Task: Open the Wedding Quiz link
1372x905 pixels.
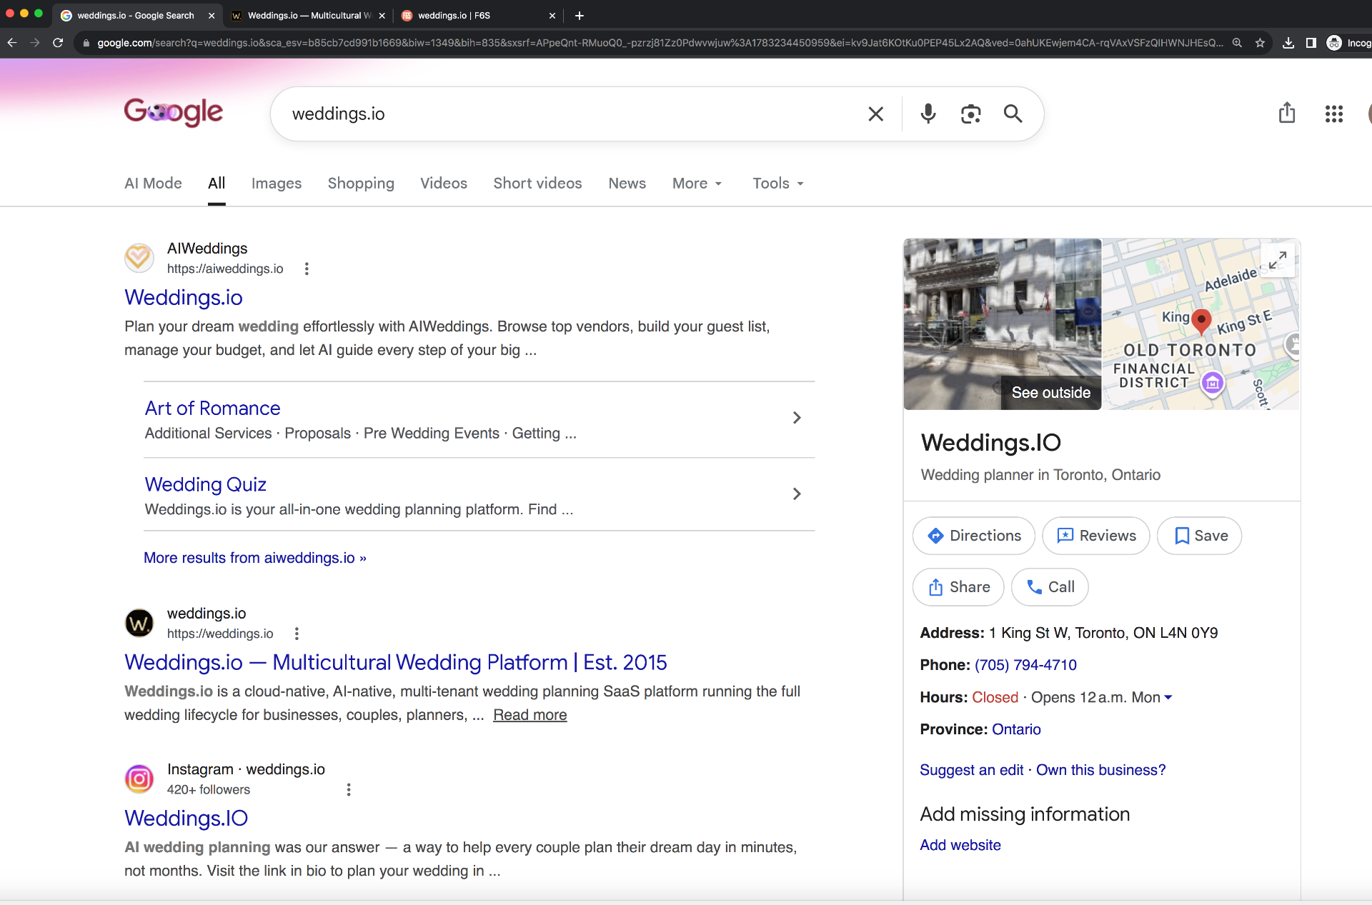Action: [205, 484]
